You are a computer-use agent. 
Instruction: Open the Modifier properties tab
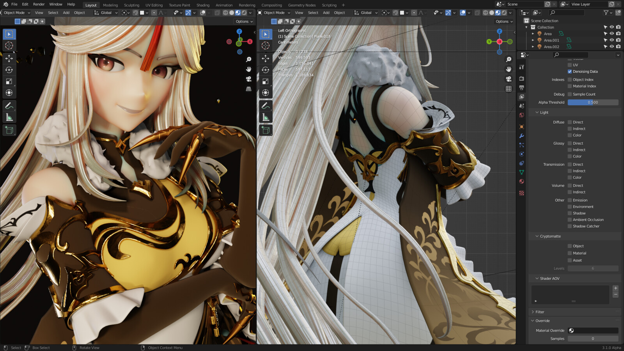point(521,136)
